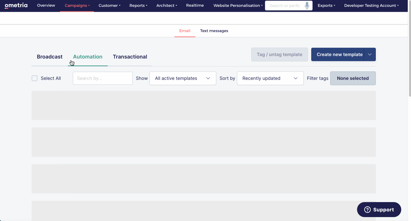Open the Architect menu
The width and height of the screenshot is (411, 221).
tap(167, 6)
